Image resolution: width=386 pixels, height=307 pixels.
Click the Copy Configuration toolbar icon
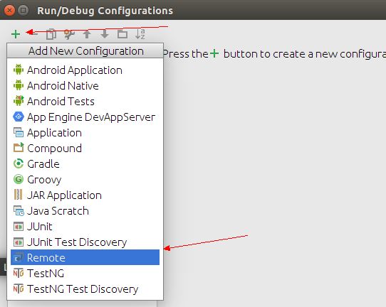pyautogui.click(x=51, y=34)
